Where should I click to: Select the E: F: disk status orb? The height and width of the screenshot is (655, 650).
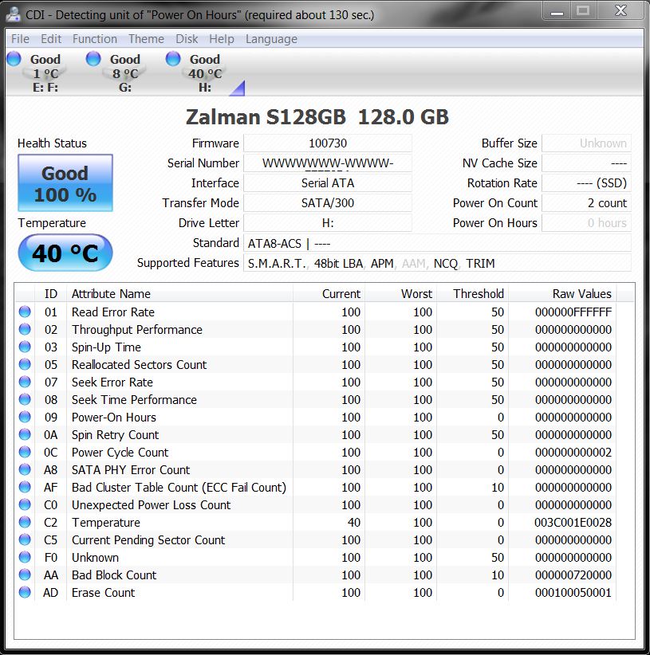(14, 59)
